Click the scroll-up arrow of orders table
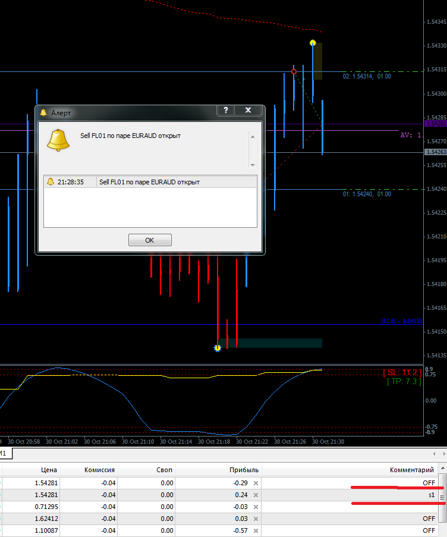 point(443,468)
